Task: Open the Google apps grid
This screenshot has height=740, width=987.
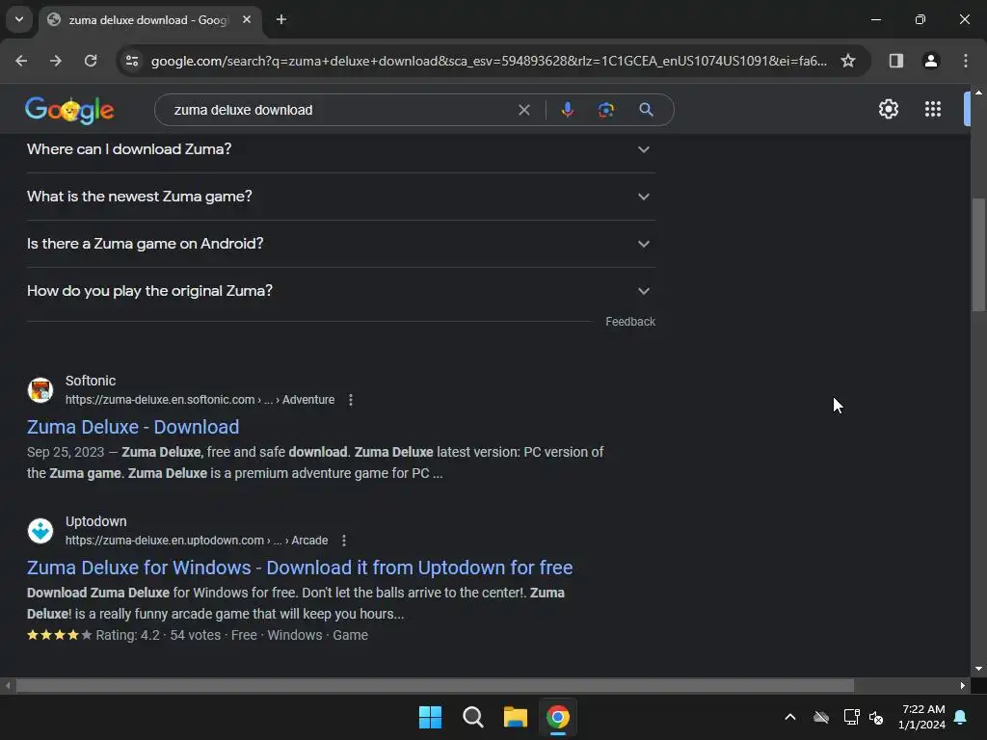Action: click(933, 110)
